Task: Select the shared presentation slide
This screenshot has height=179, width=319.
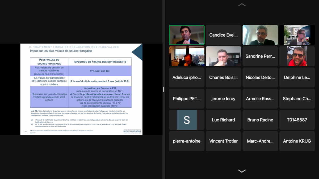Action: (x=81, y=89)
